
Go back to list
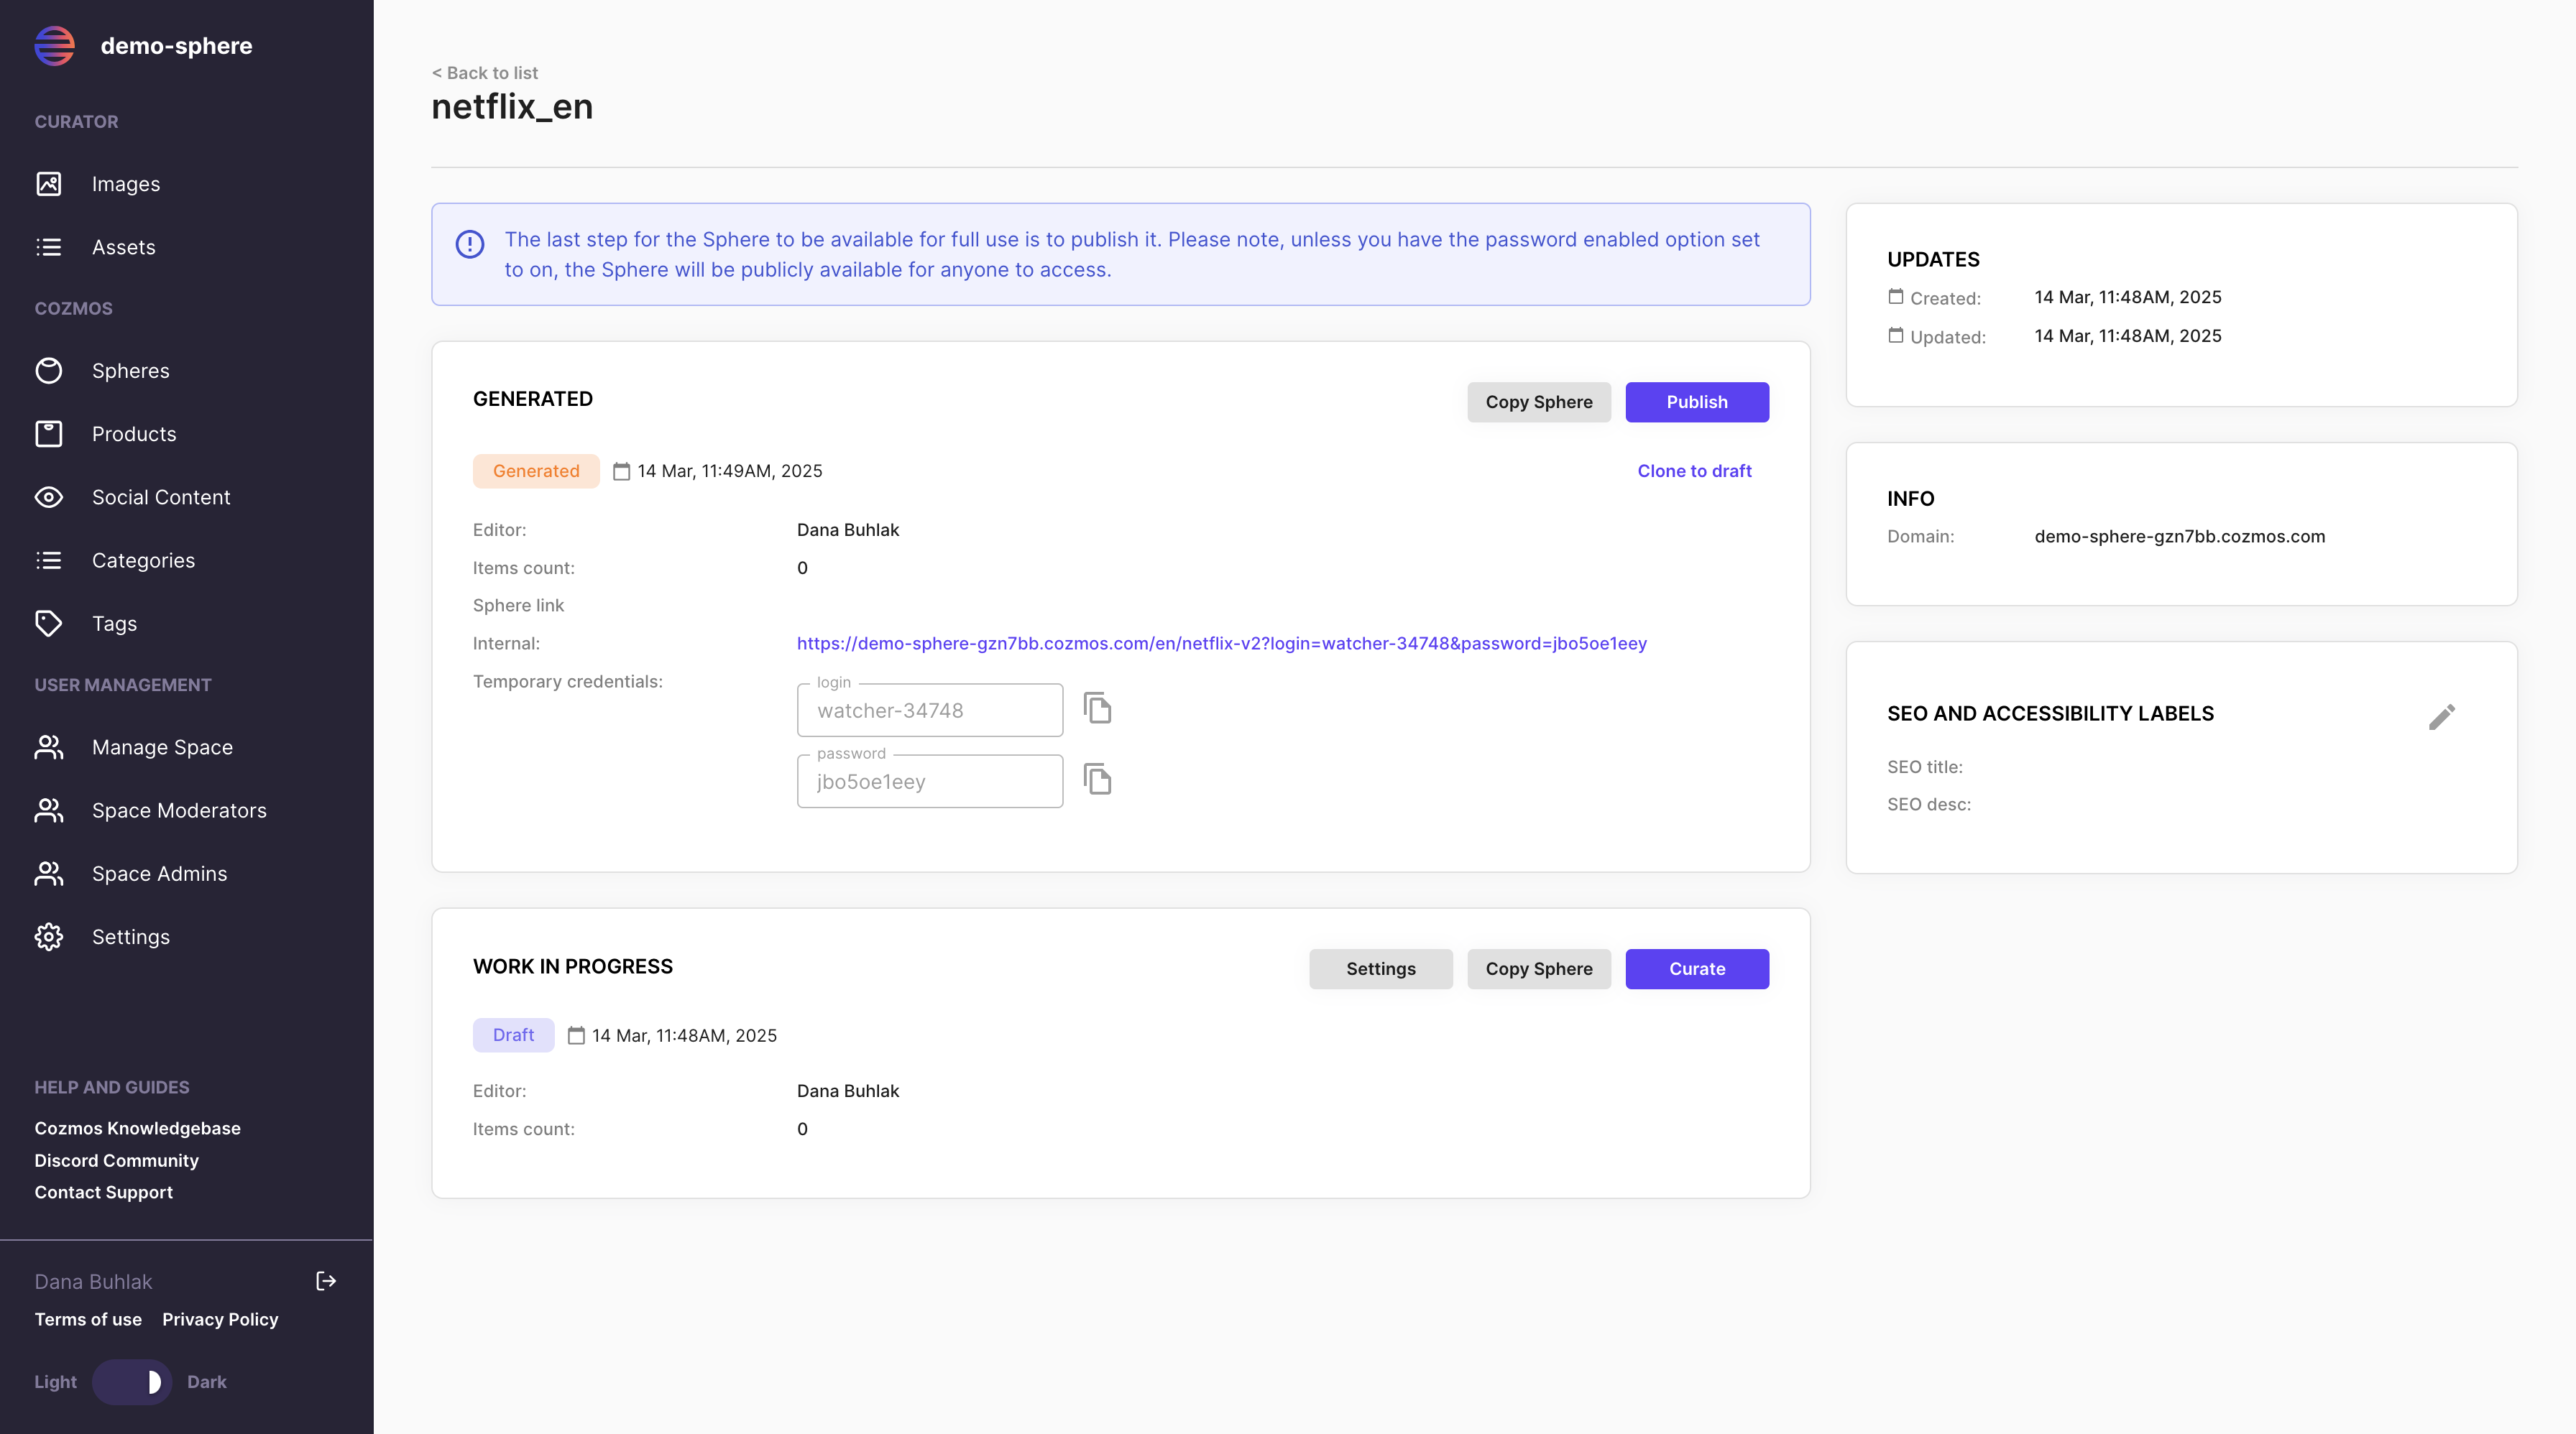[x=485, y=73]
